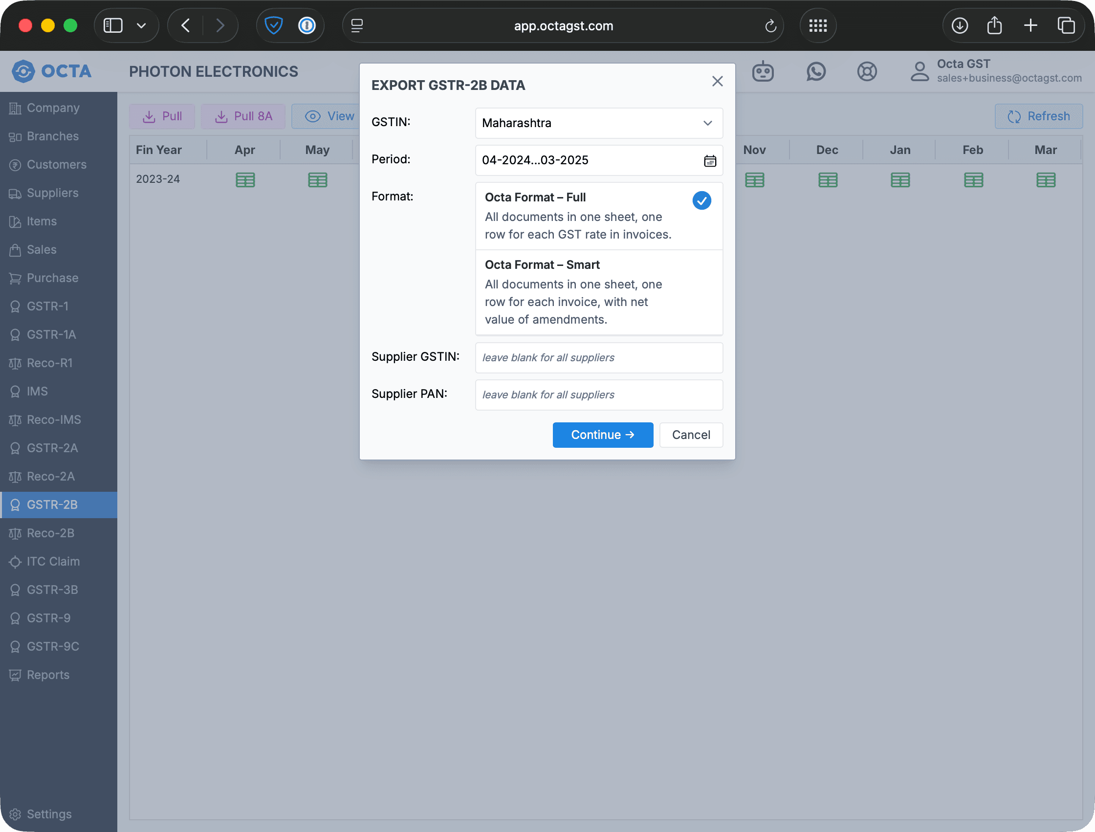Focus the Supplier GSTIN input field
Viewport: 1095px width, 832px height.
tap(598, 357)
